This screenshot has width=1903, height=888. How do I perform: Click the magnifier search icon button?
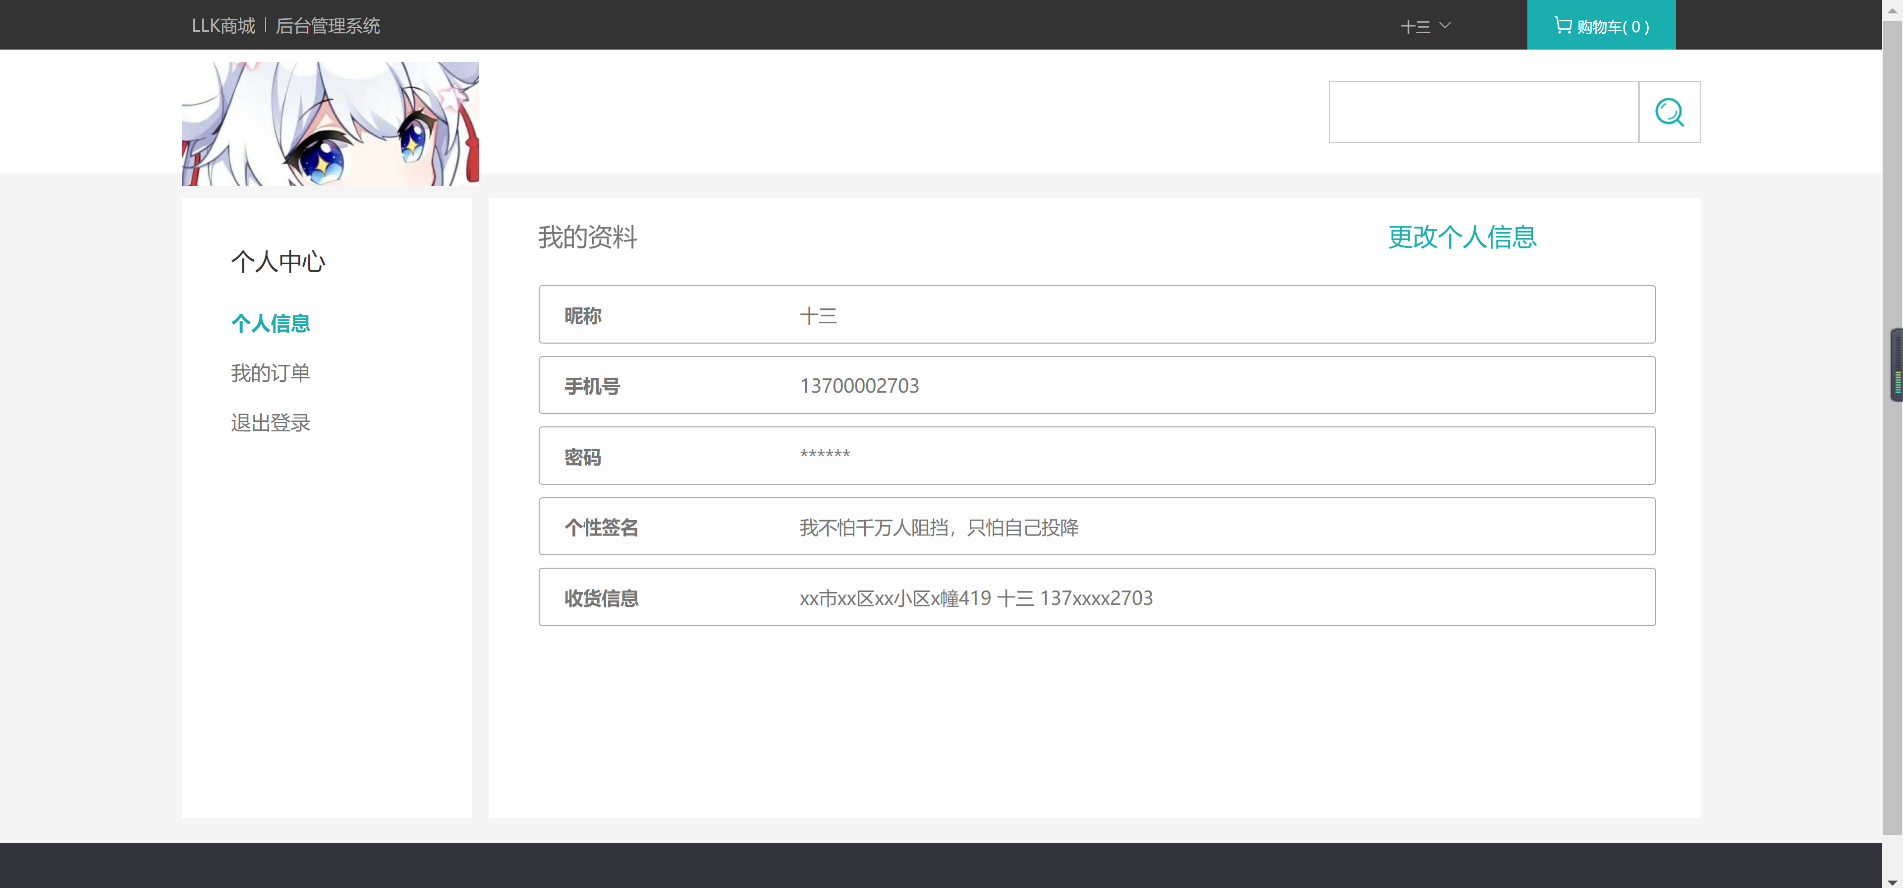pos(1669,112)
